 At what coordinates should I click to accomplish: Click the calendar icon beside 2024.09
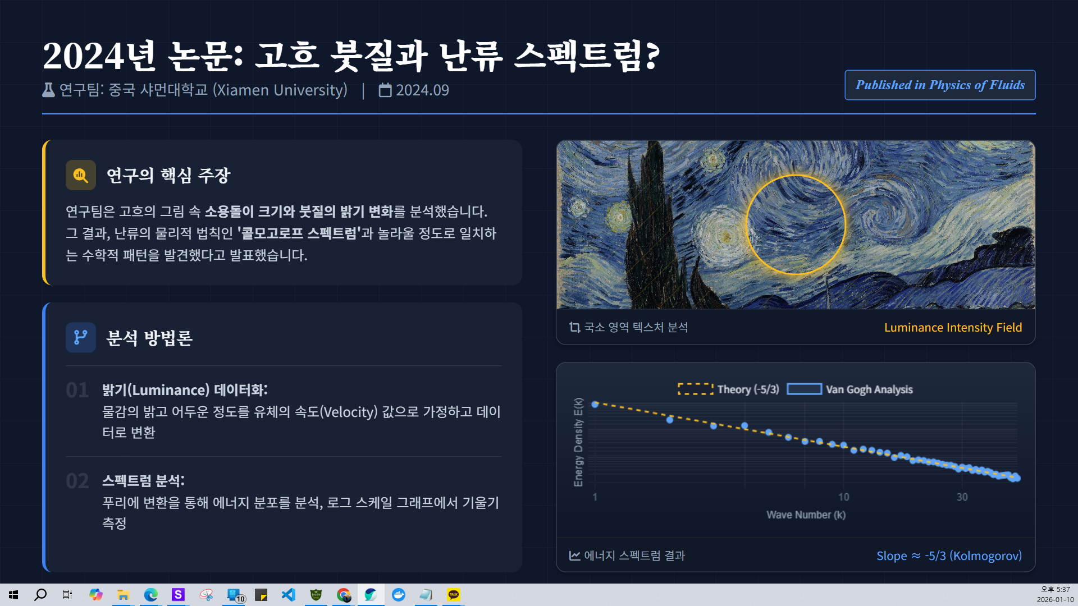(x=385, y=90)
